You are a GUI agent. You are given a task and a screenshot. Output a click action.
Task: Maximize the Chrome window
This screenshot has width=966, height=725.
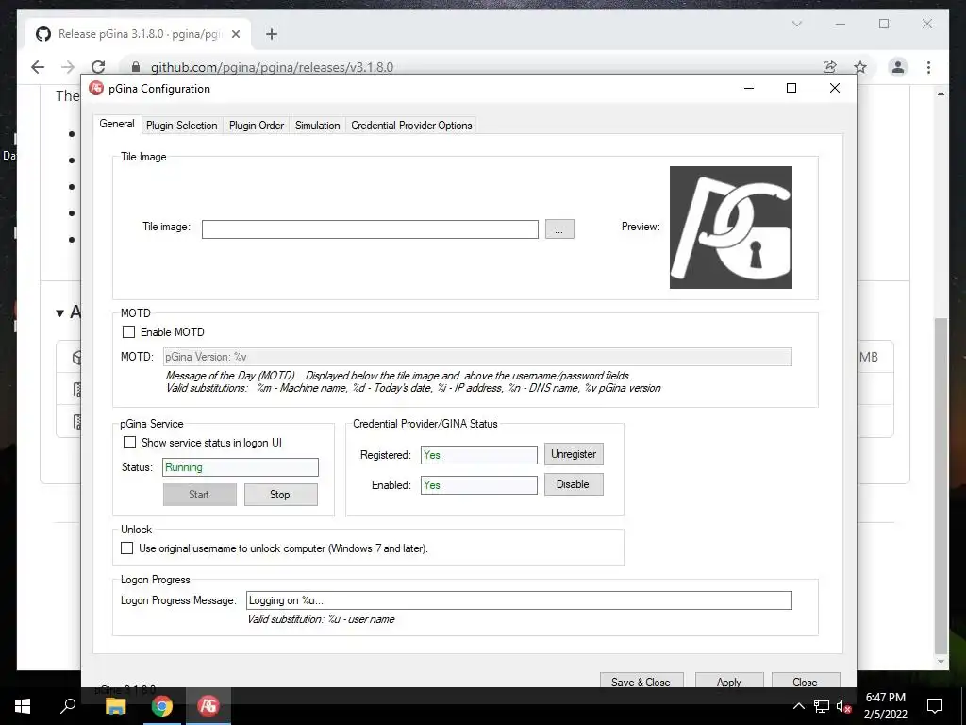point(884,24)
